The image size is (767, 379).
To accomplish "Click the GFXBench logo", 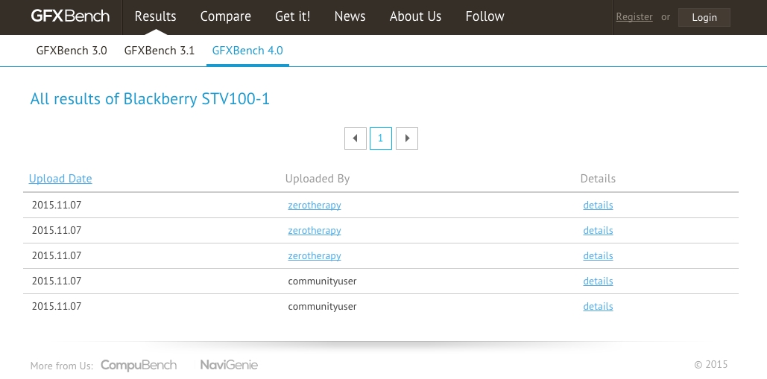I will pyautogui.click(x=70, y=16).
